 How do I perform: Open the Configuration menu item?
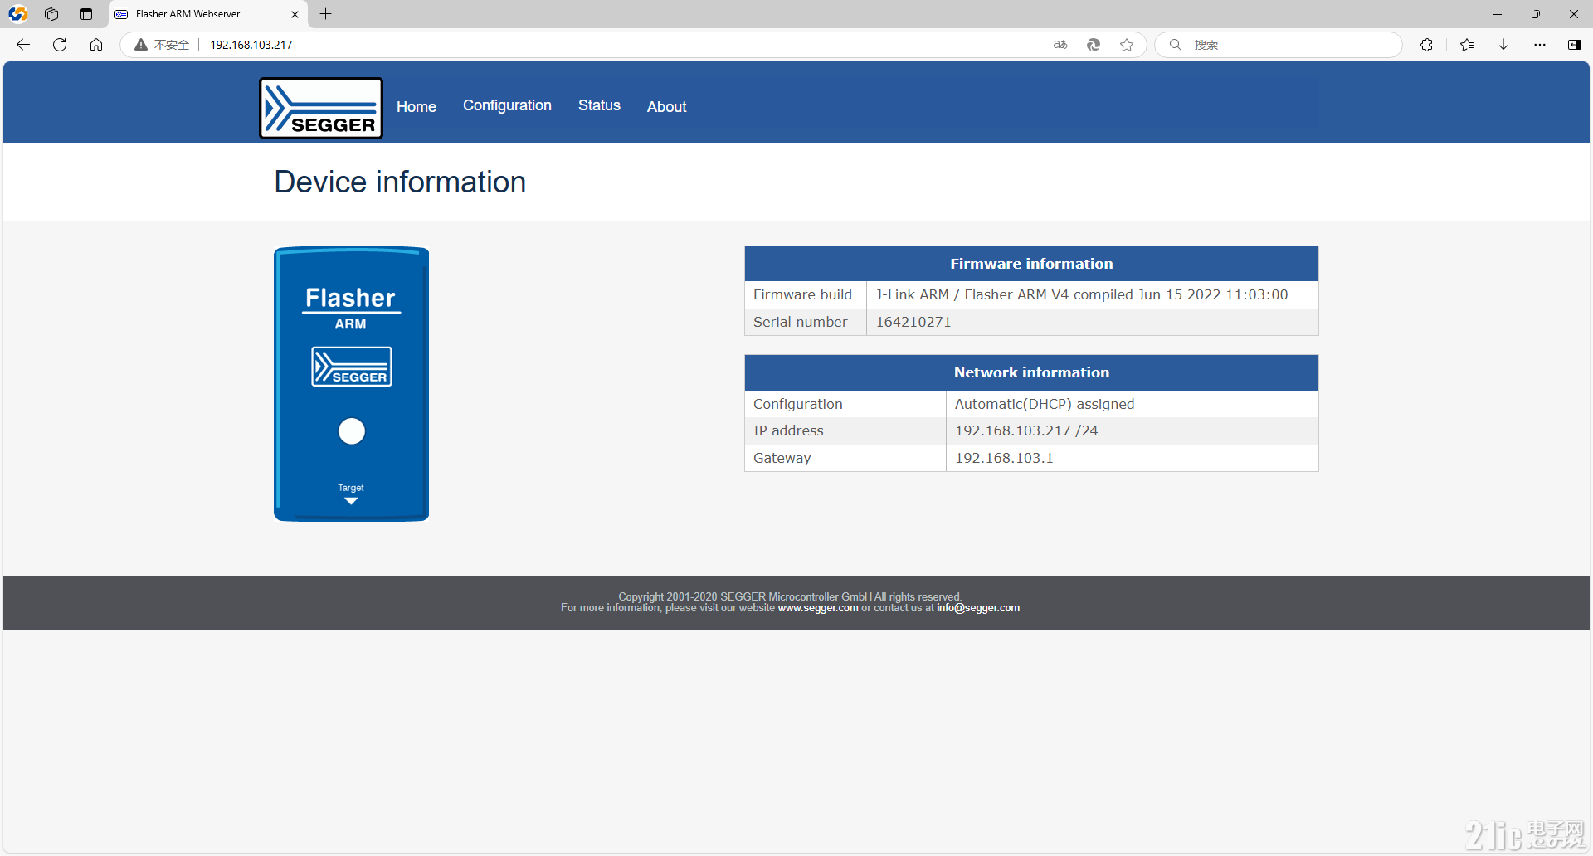507,105
